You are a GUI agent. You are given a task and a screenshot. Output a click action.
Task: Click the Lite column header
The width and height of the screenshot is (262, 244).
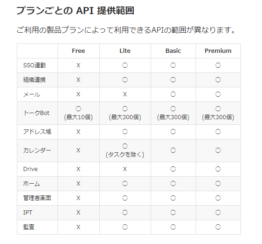[125, 51]
